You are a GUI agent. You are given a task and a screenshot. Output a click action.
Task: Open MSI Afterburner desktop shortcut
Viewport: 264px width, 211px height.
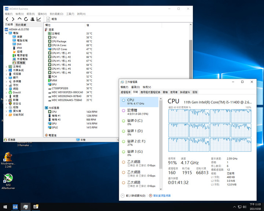[x=8, y=181]
